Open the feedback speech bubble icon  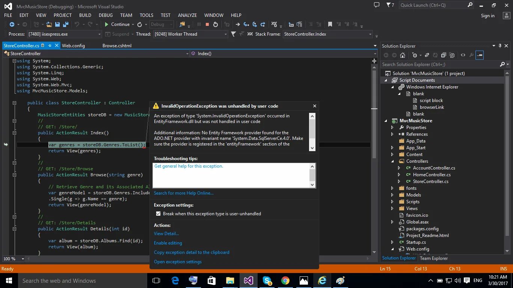[x=377, y=5]
